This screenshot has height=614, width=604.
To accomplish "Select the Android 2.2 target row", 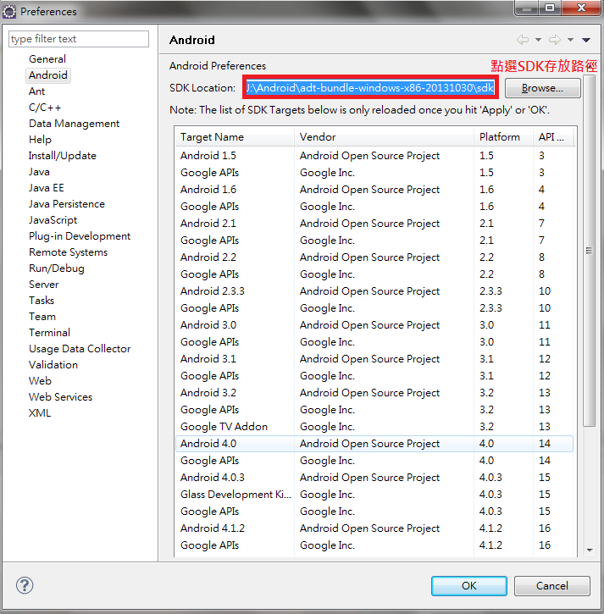I will [374, 257].
